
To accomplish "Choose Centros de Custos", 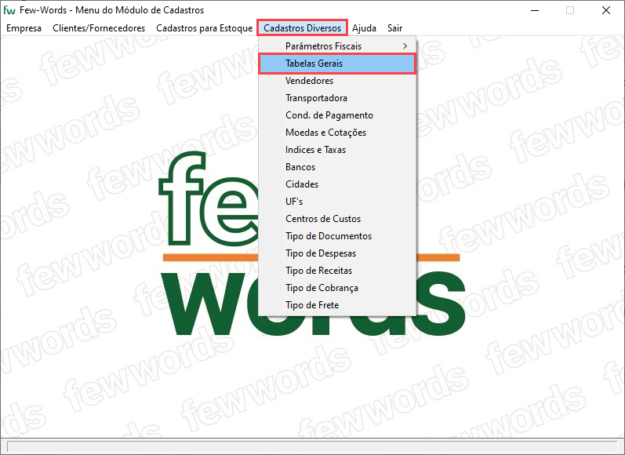I will (337, 219).
